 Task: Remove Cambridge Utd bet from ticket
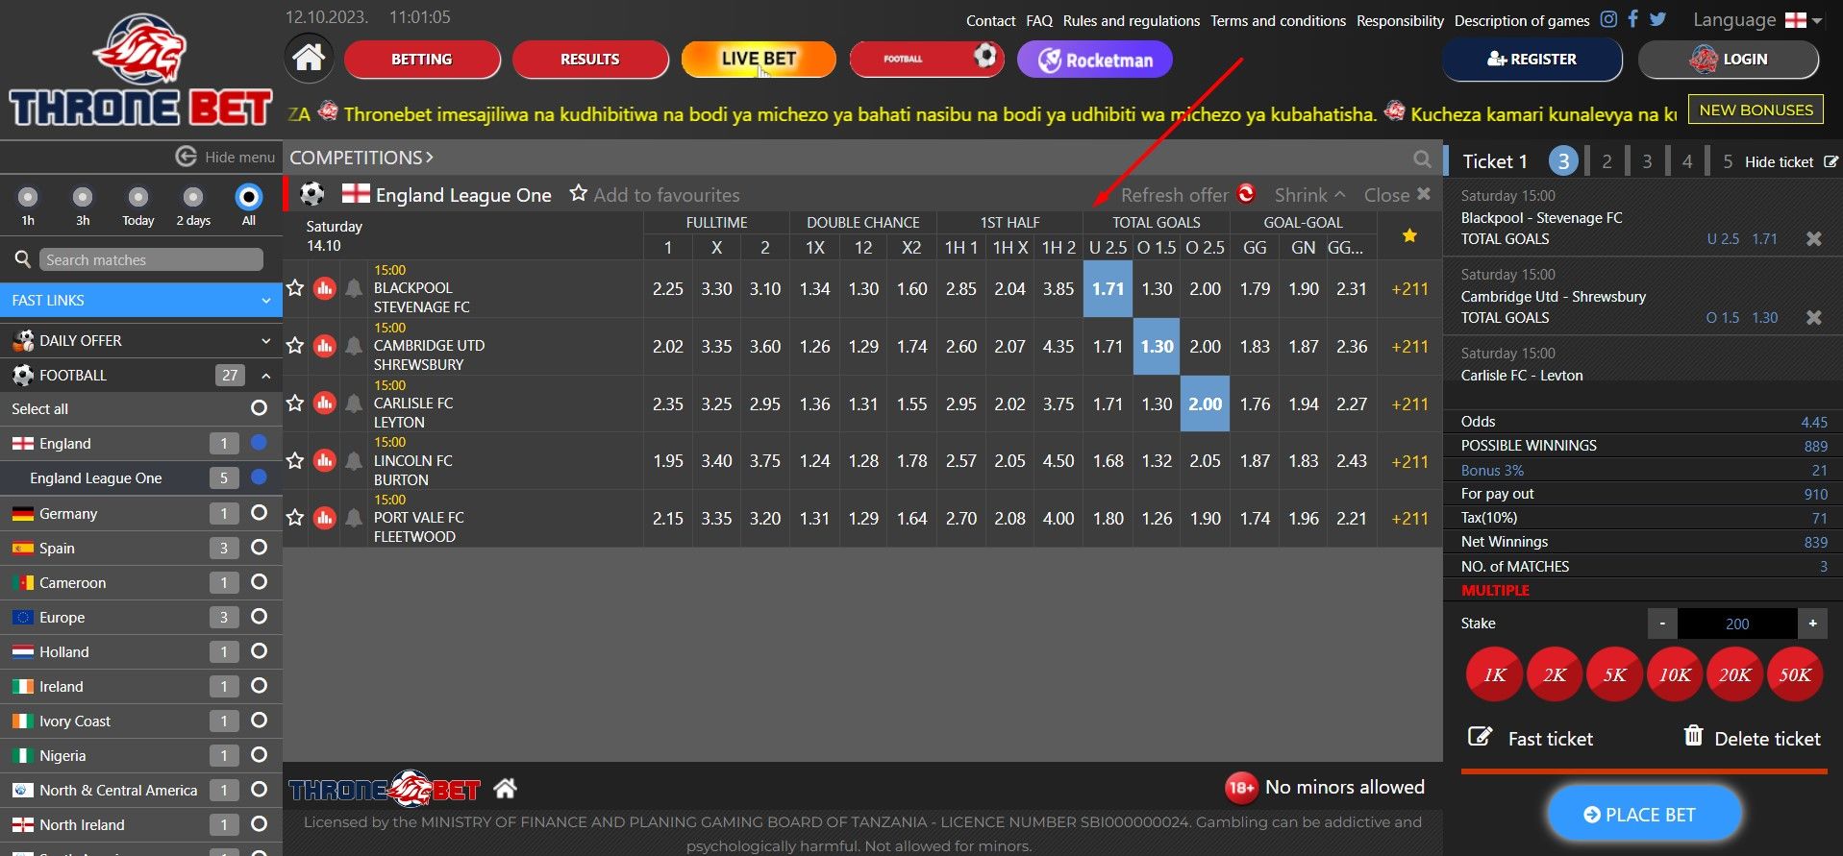[x=1813, y=317]
